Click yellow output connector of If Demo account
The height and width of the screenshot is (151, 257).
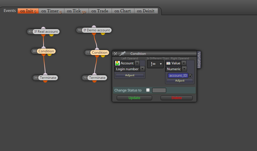(x=103, y=34)
